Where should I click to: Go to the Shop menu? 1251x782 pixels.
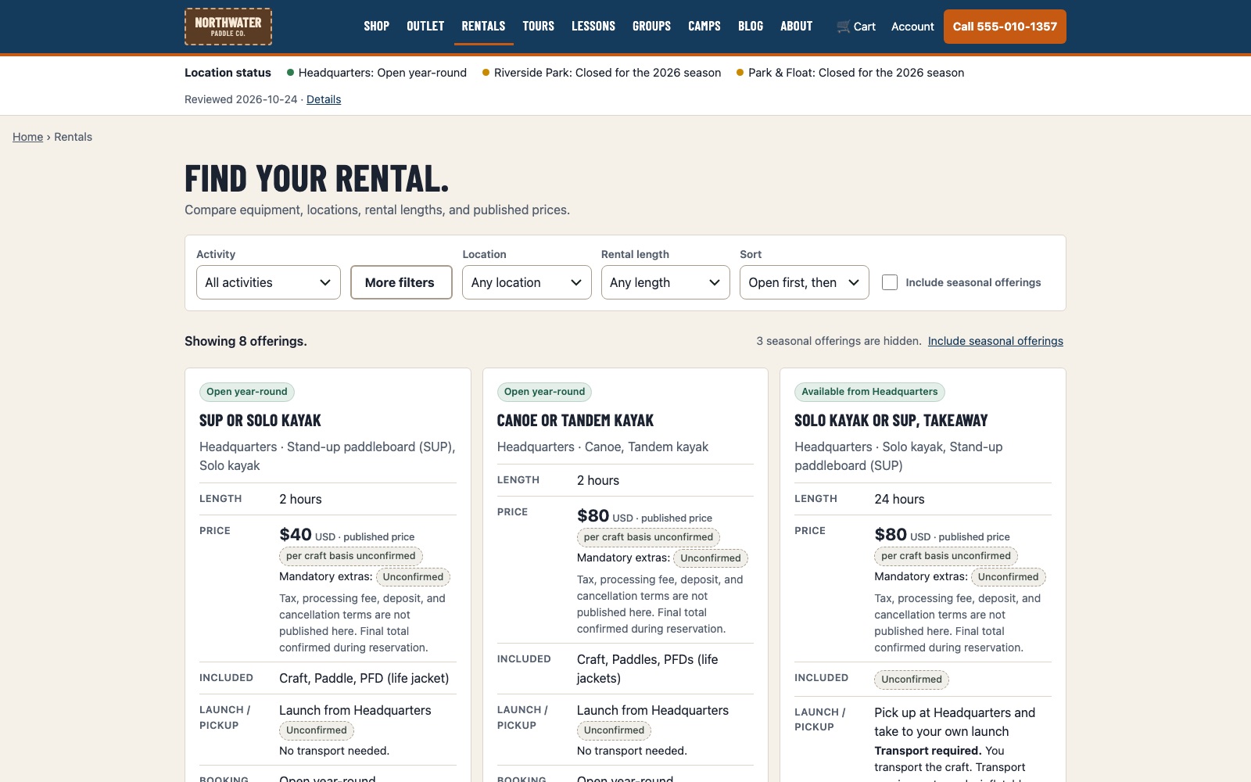(376, 27)
